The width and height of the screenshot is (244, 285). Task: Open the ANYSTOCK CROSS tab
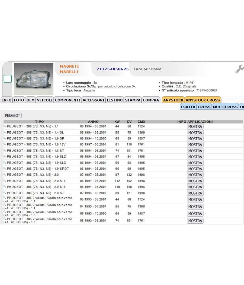click(203, 100)
